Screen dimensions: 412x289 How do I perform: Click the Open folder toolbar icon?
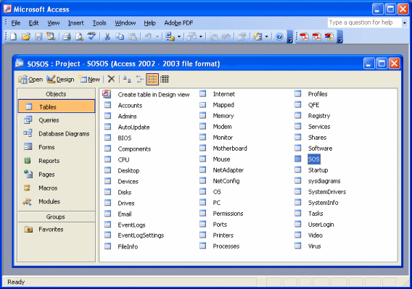(26, 36)
